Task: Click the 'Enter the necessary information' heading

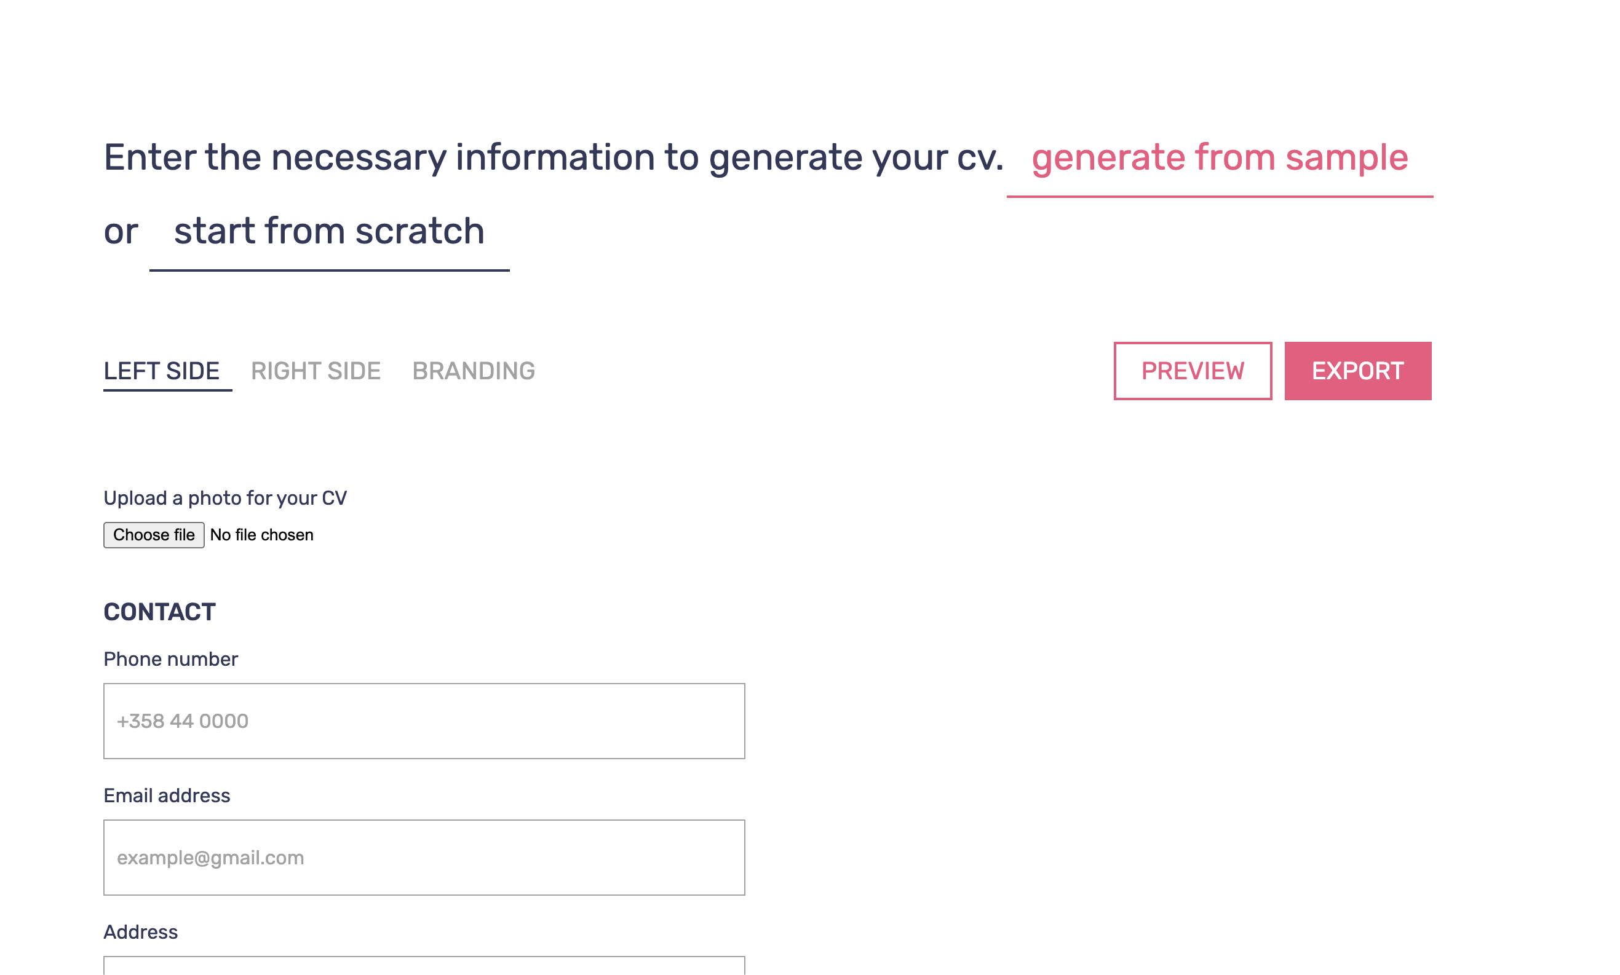Action: tap(554, 159)
